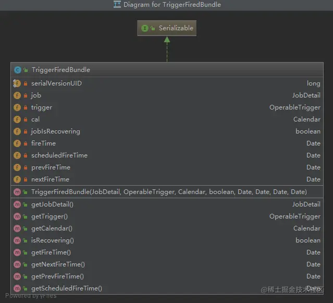This screenshot has width=333, height=303.
Task: Select the prevFireTime field name
Action: coord(51,167)
